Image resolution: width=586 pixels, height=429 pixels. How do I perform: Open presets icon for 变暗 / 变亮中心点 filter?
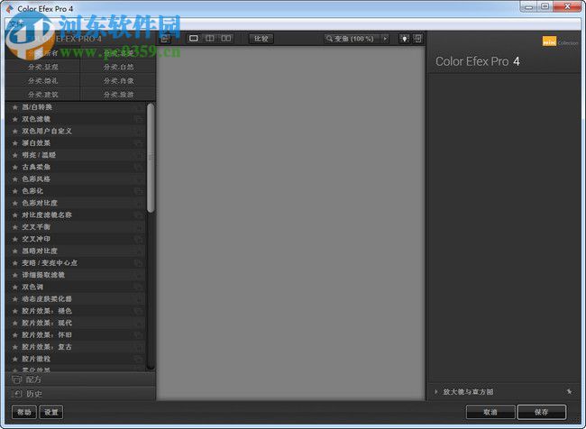139,263
